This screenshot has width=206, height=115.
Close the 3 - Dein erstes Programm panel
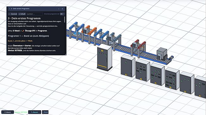click(x=62, y=9)
